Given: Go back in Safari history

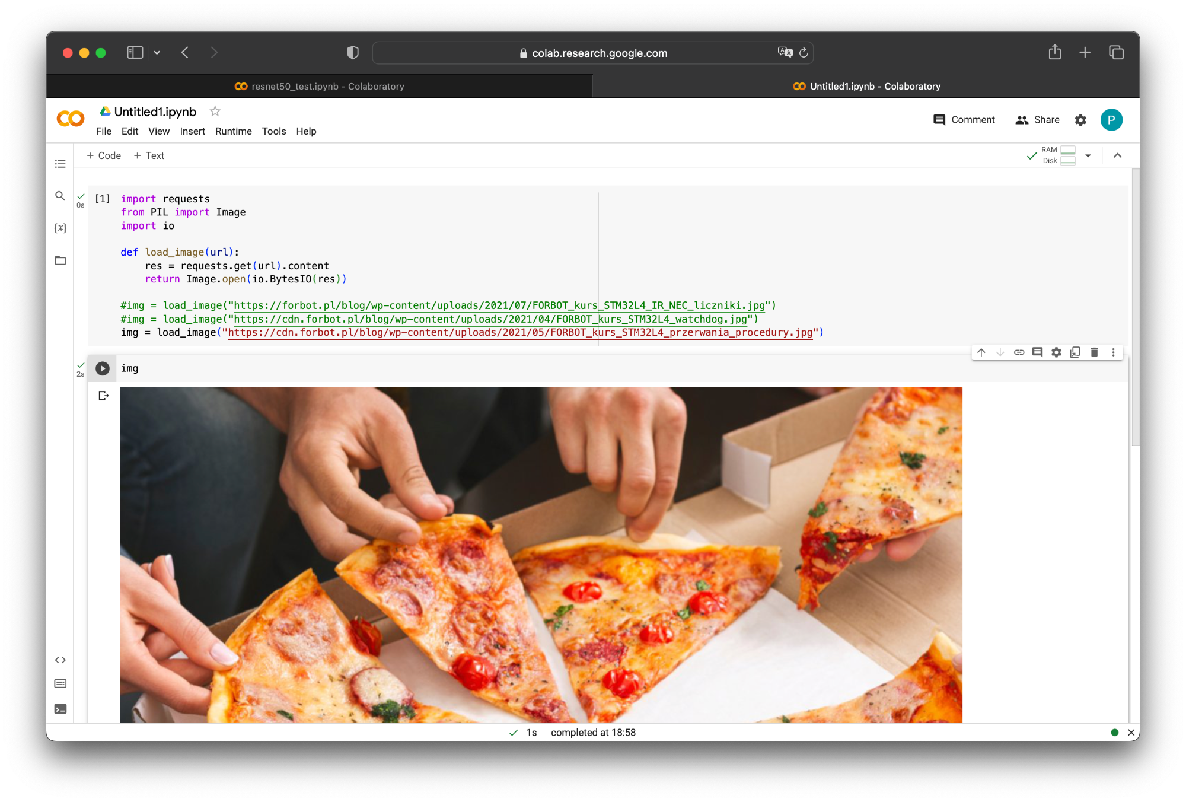Looking at the screenshot, I should click(185, 53).
